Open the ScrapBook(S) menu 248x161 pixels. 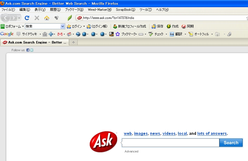pyautogui.click(x=126, y=10)
